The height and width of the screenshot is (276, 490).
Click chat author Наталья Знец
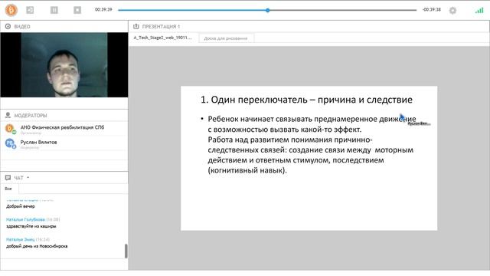click(21, 239)
